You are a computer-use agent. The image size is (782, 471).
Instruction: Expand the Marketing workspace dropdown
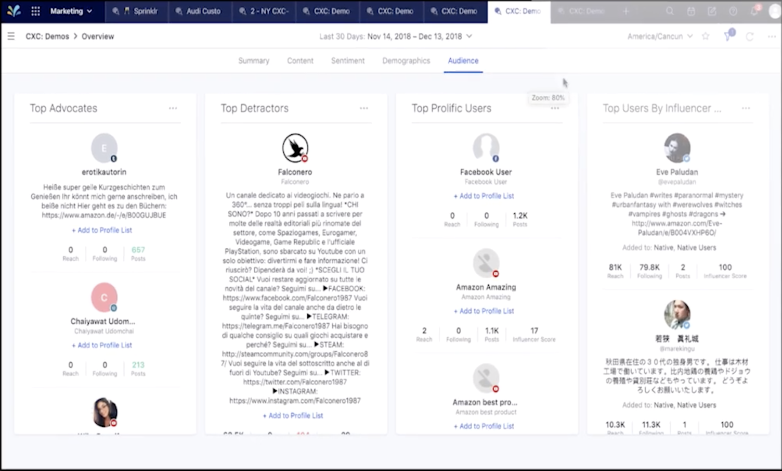[71, 11]
